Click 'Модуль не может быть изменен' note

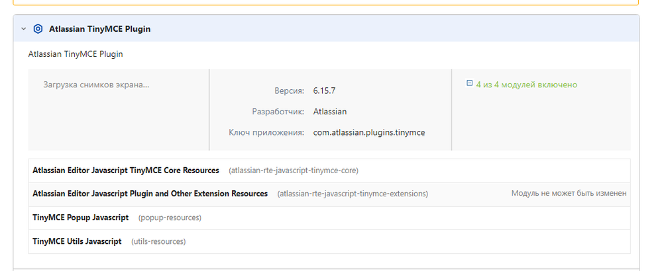pos(569,193)
